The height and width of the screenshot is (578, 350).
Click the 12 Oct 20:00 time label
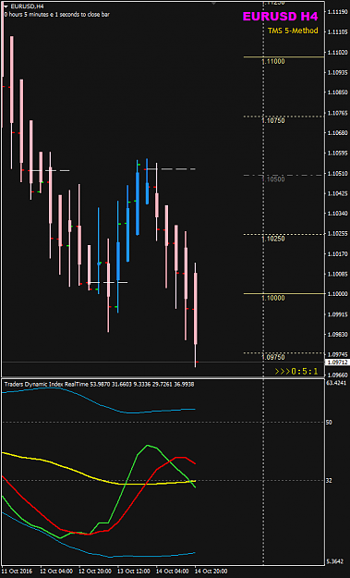94,571
